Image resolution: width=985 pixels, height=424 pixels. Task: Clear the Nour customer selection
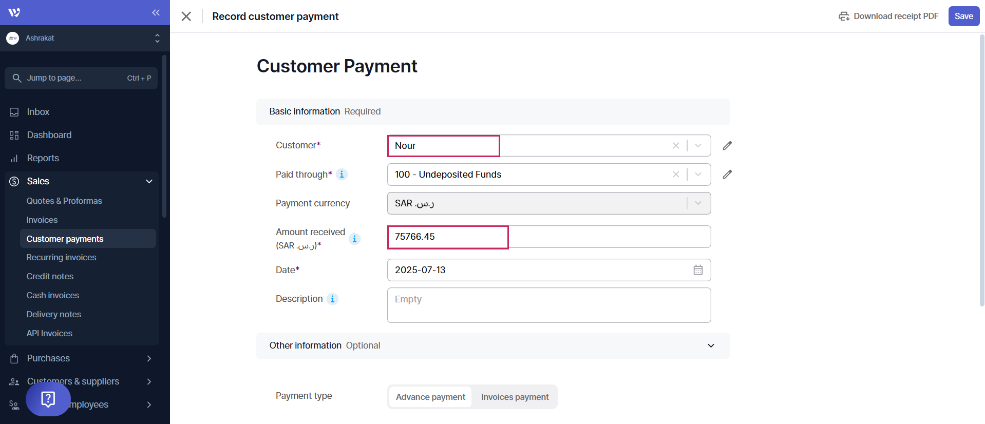[676, 146]
